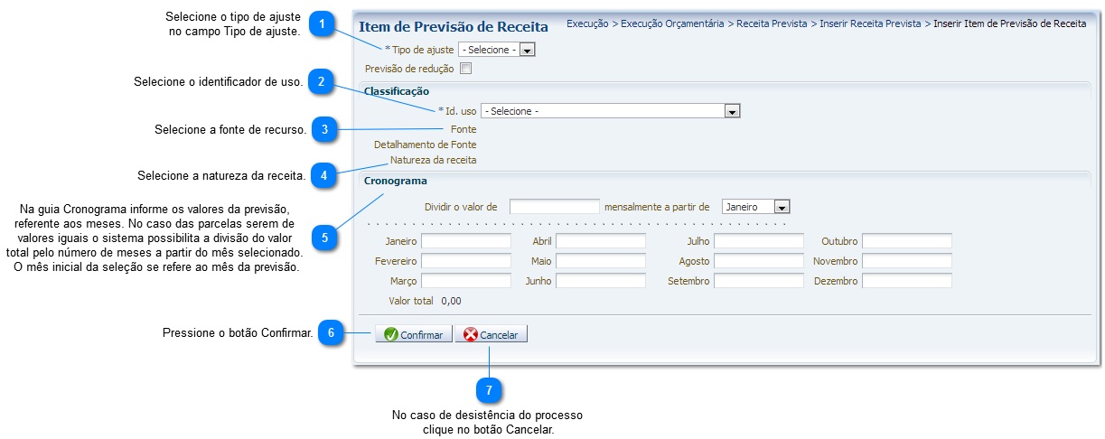
Task: Focus the Janeiro value input field
Action: (x=465, y=241)
